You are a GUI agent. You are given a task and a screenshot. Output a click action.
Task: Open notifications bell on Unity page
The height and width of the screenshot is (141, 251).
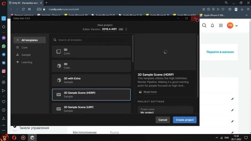pyautogui.click(x=212, y=25)
